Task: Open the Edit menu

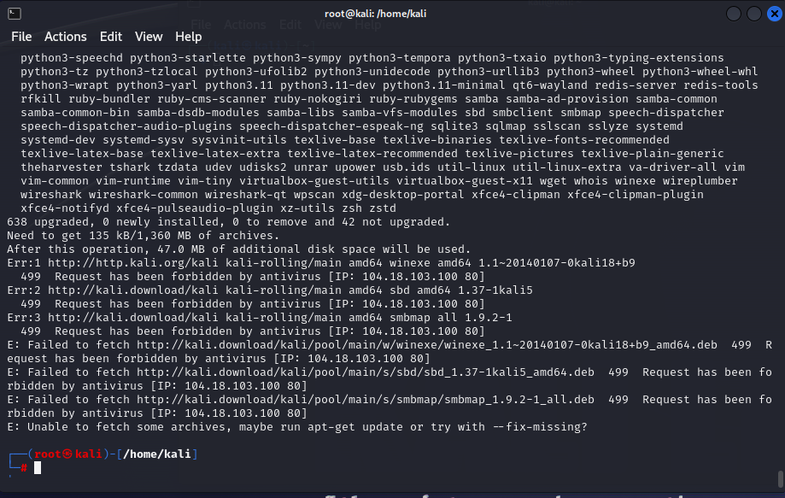Action: coord(111,37)
